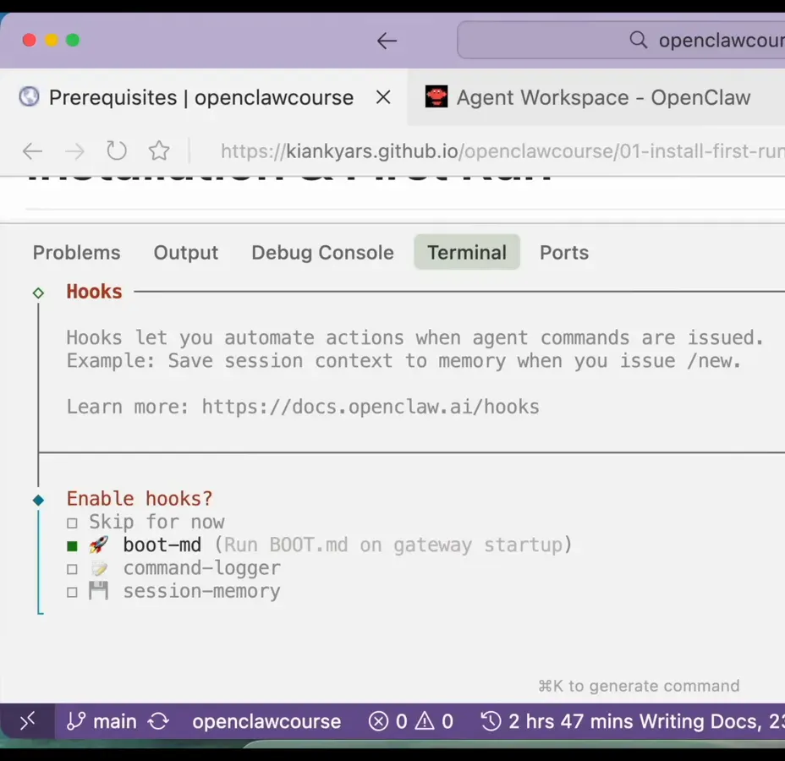Click the kiankyars.github.io address bar
The image size is (785, 761).
tap(502, 151)
